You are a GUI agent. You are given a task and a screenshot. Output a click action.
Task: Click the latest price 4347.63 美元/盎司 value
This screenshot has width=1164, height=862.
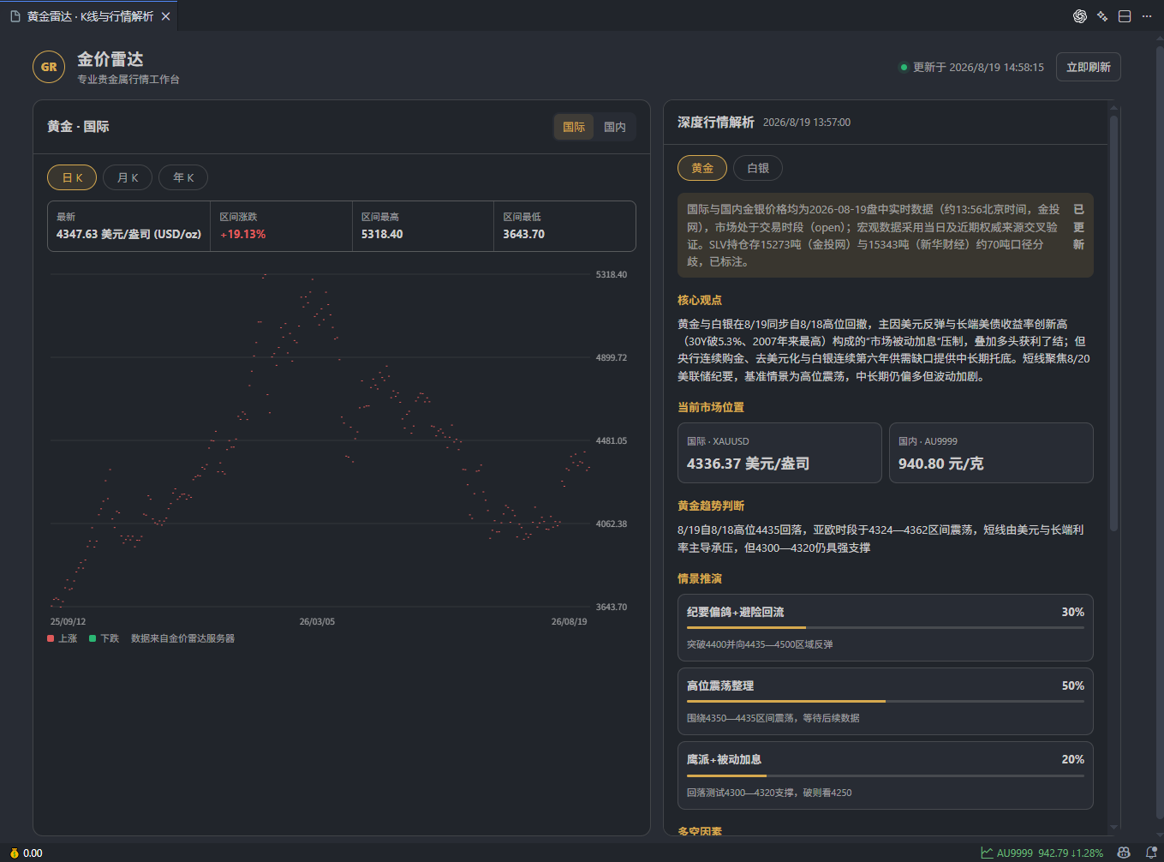coord(128,234)
